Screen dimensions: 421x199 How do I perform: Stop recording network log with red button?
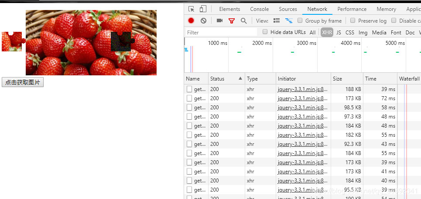[x=191, y=20]
